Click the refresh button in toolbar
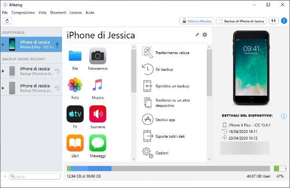The image size is (290, 188). click(7, 21)
